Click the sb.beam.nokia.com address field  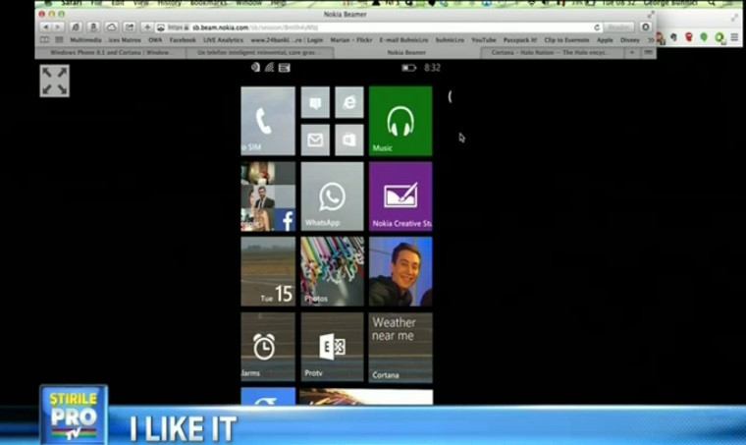tap(379, 28)
